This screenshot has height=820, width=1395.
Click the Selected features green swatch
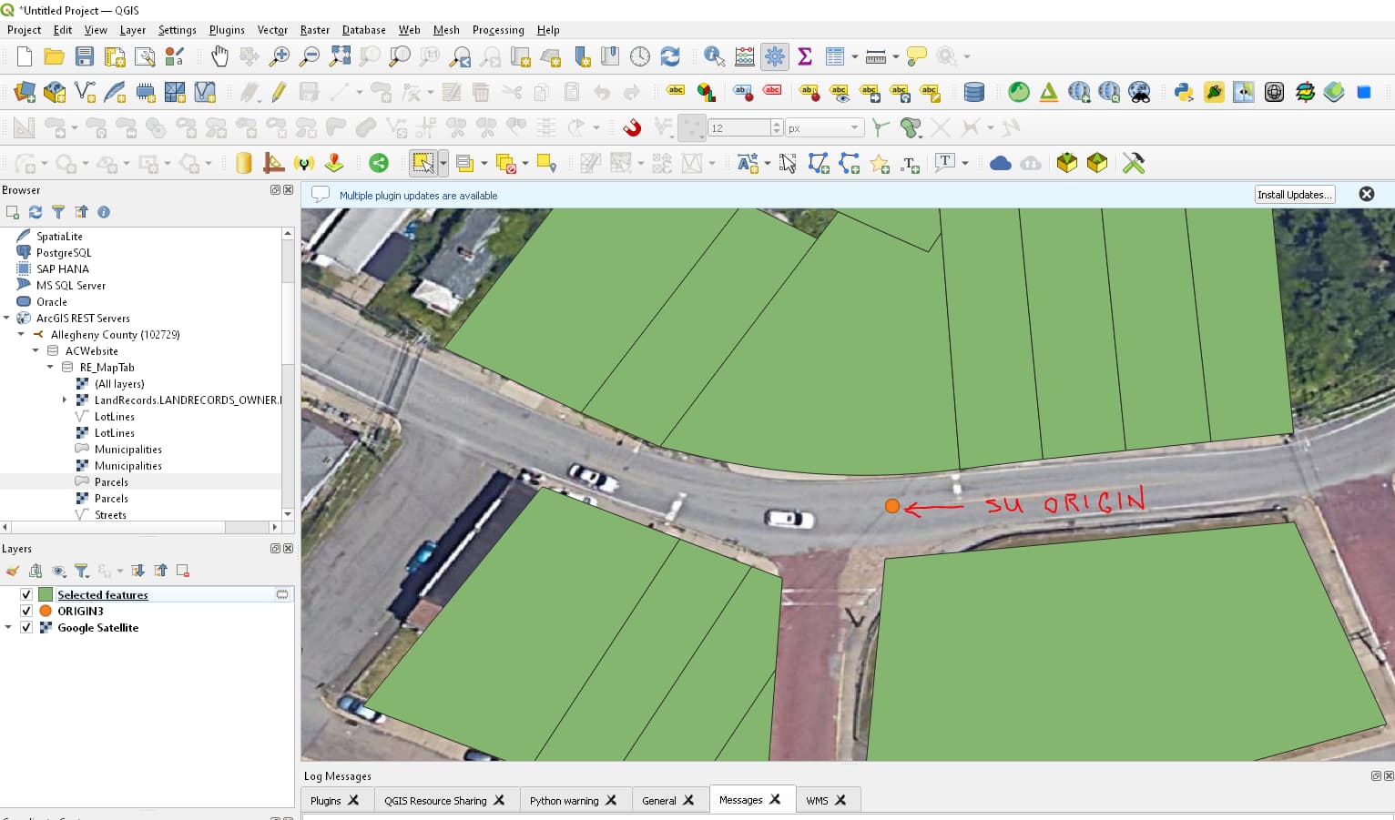tap(45, 594)
